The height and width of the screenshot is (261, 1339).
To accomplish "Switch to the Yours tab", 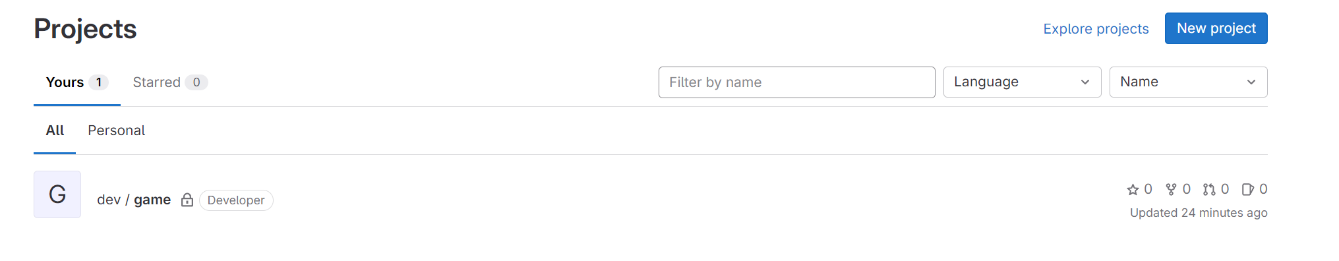I will [76, 82].
